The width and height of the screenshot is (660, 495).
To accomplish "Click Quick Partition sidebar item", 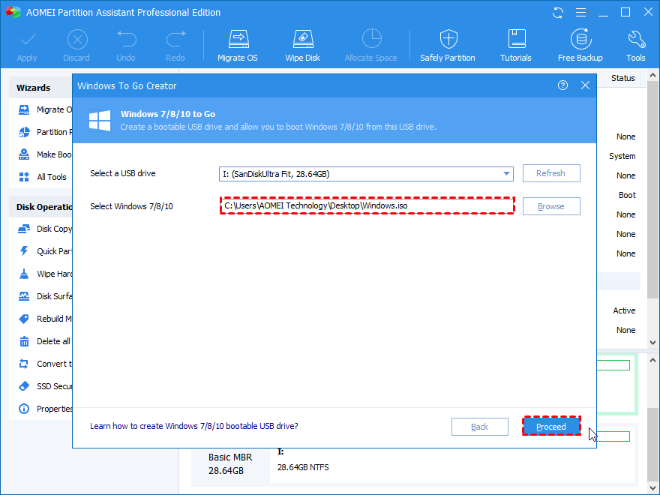I will [45, 251].
